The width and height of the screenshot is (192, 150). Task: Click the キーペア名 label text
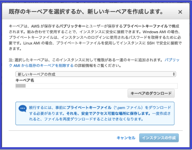25,80
